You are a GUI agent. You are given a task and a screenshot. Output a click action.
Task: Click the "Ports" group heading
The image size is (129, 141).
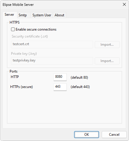point(14,71)
